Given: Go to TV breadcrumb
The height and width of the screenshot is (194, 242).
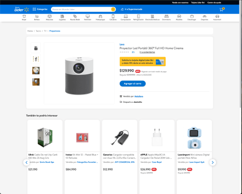Looking at the screenshot, I should pyautogui.click(x=45, y=31).
